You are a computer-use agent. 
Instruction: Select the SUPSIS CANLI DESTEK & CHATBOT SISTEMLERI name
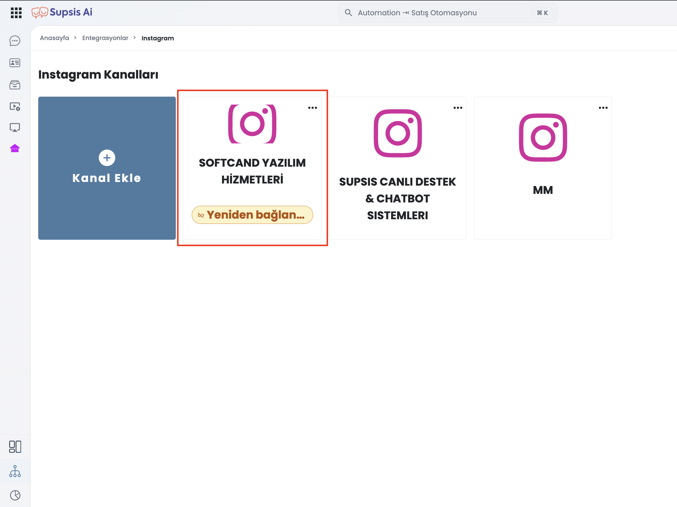(x=398, y=198)
